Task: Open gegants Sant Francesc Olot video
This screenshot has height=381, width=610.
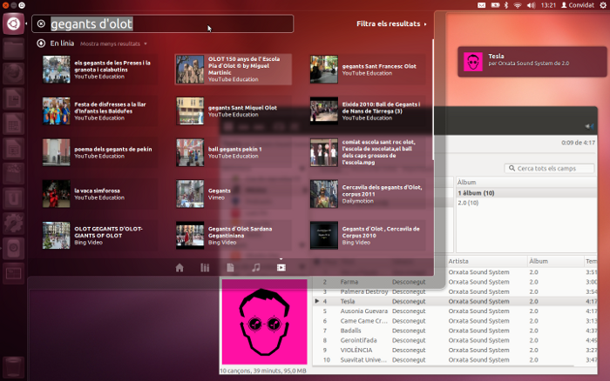Action: tap(367, 70)
